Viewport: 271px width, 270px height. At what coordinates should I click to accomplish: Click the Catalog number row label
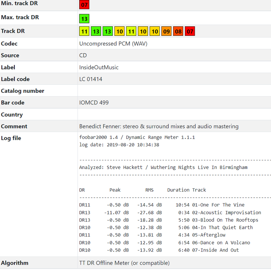tap(23, 91)
